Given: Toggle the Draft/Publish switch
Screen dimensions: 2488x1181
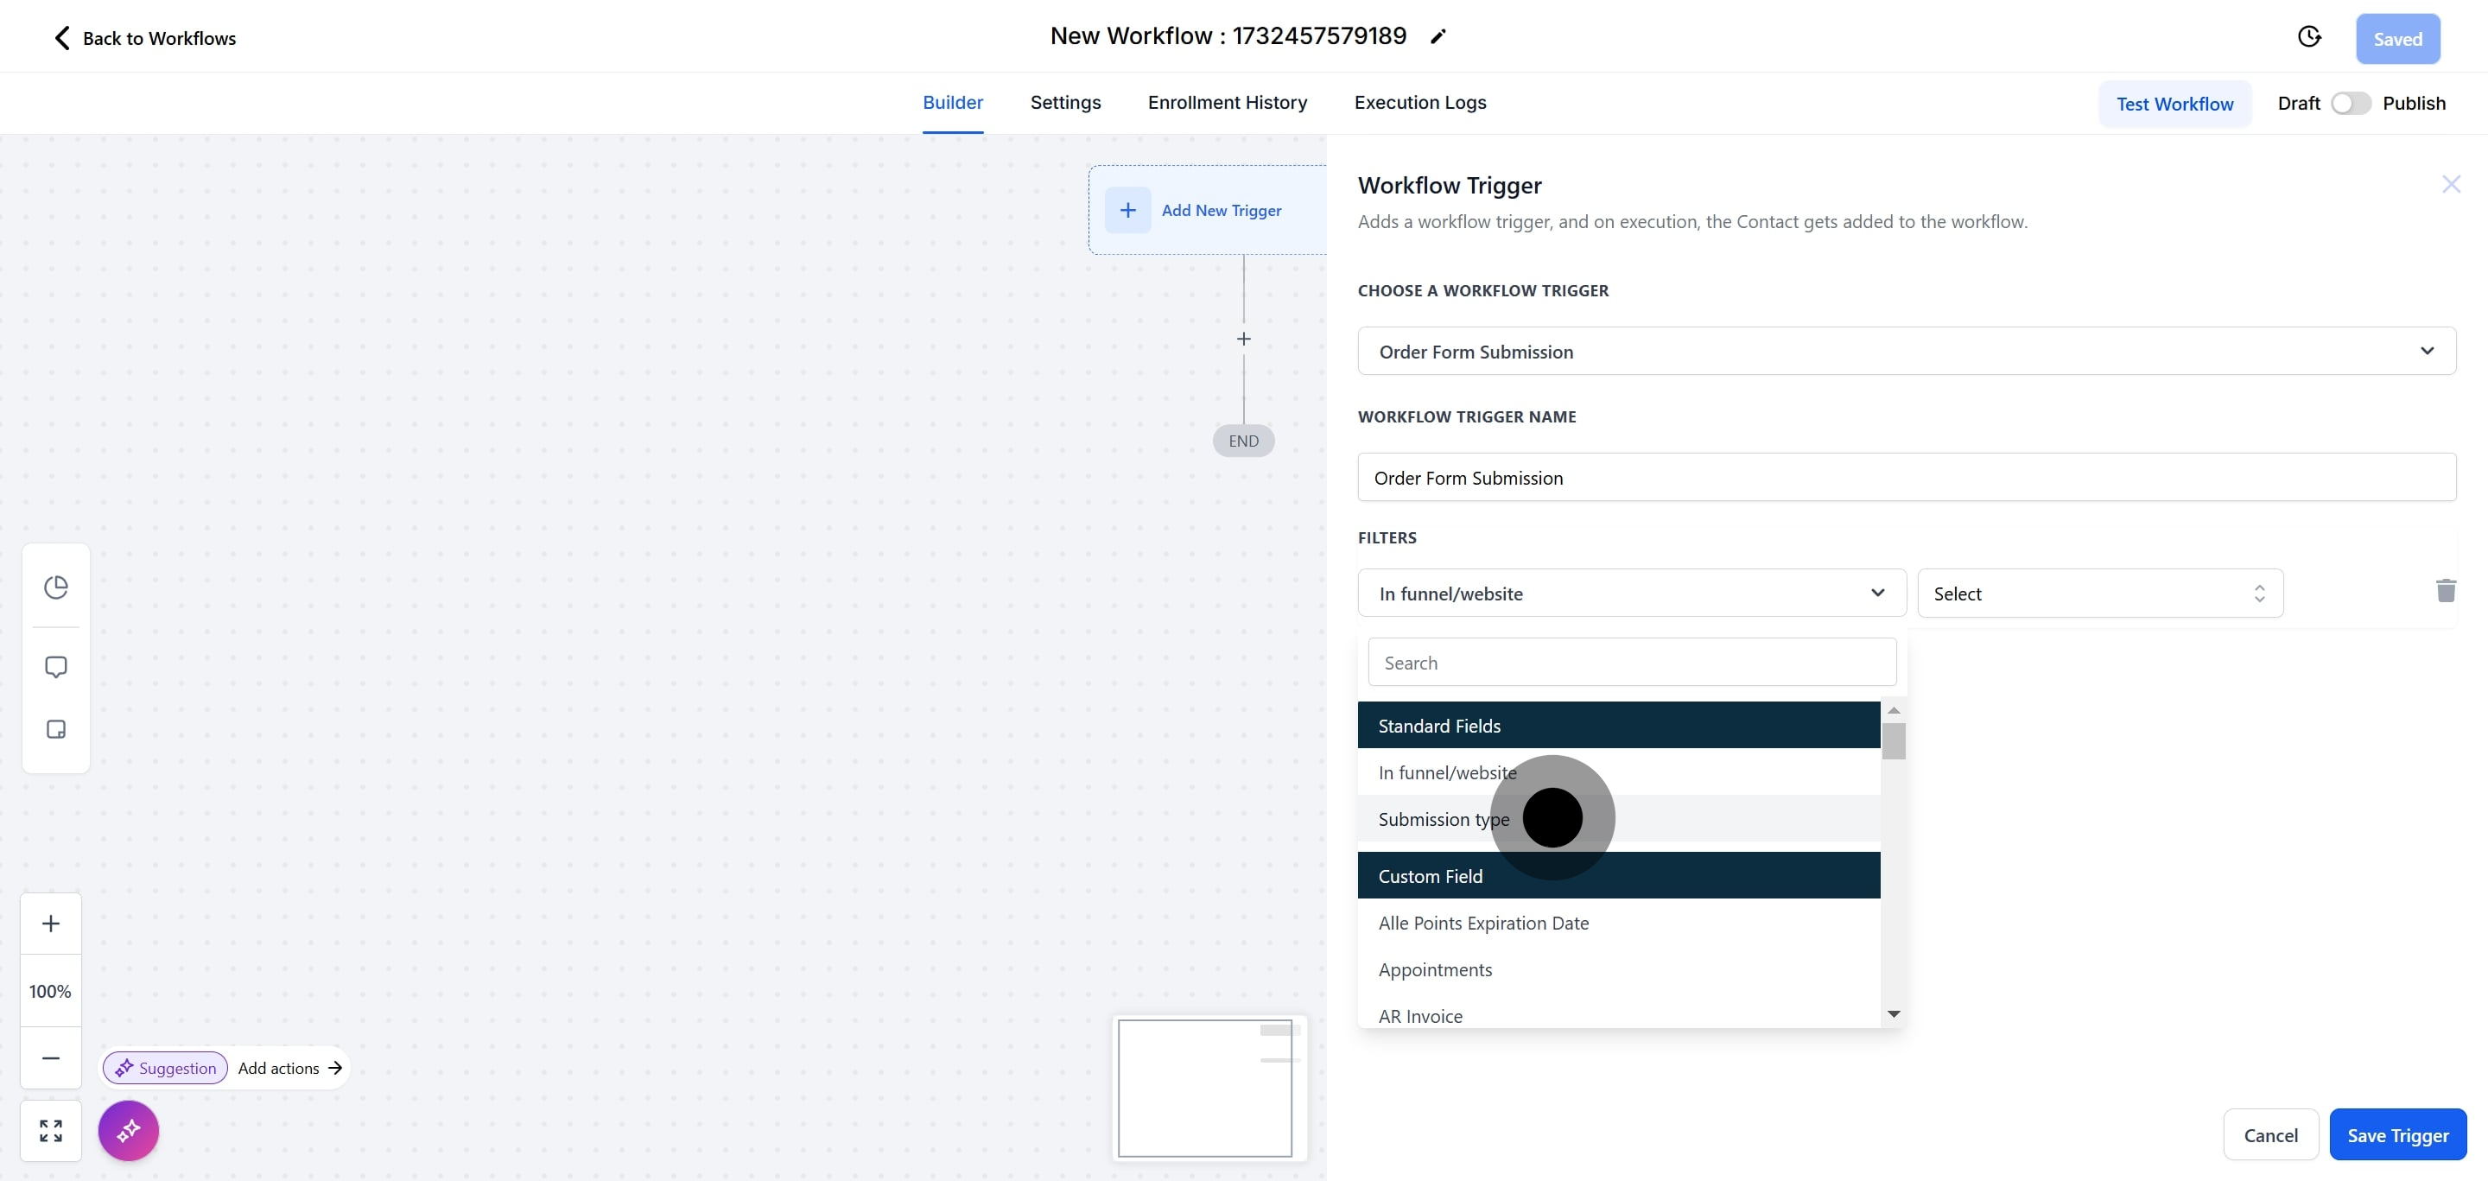Looking at the screenshot, I should click(x=2350, y=104).
